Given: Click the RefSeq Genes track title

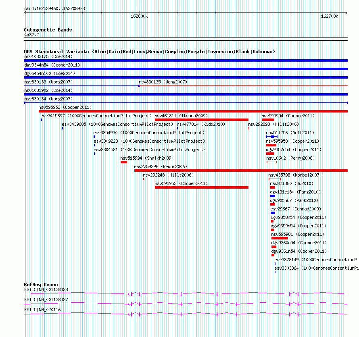Looking at the screenshot, I should 41,285.
